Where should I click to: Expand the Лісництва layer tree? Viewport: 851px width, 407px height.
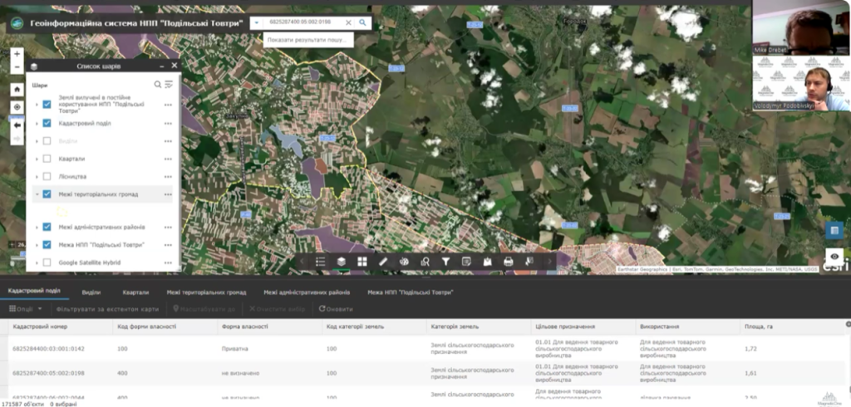tap(37, 177)
